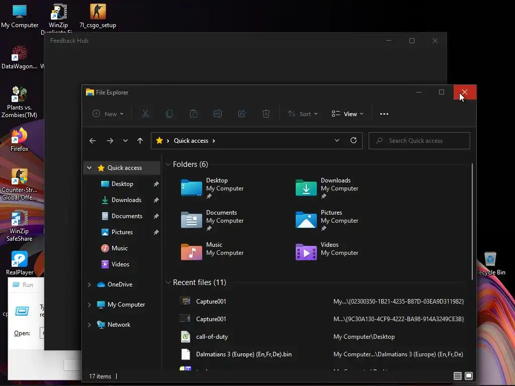Viewport: 515px width, 386px height.
Task: Click the Delete trash icon
Action: (x=266, y=114)
